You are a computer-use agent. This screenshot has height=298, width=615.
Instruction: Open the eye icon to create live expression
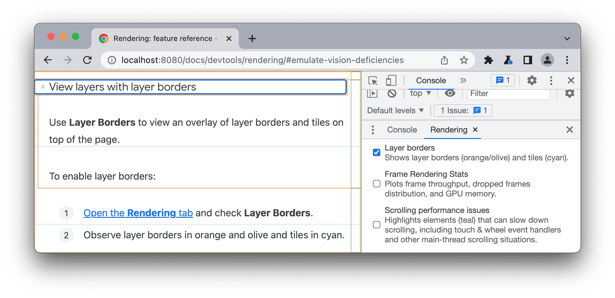click(450, 93)
